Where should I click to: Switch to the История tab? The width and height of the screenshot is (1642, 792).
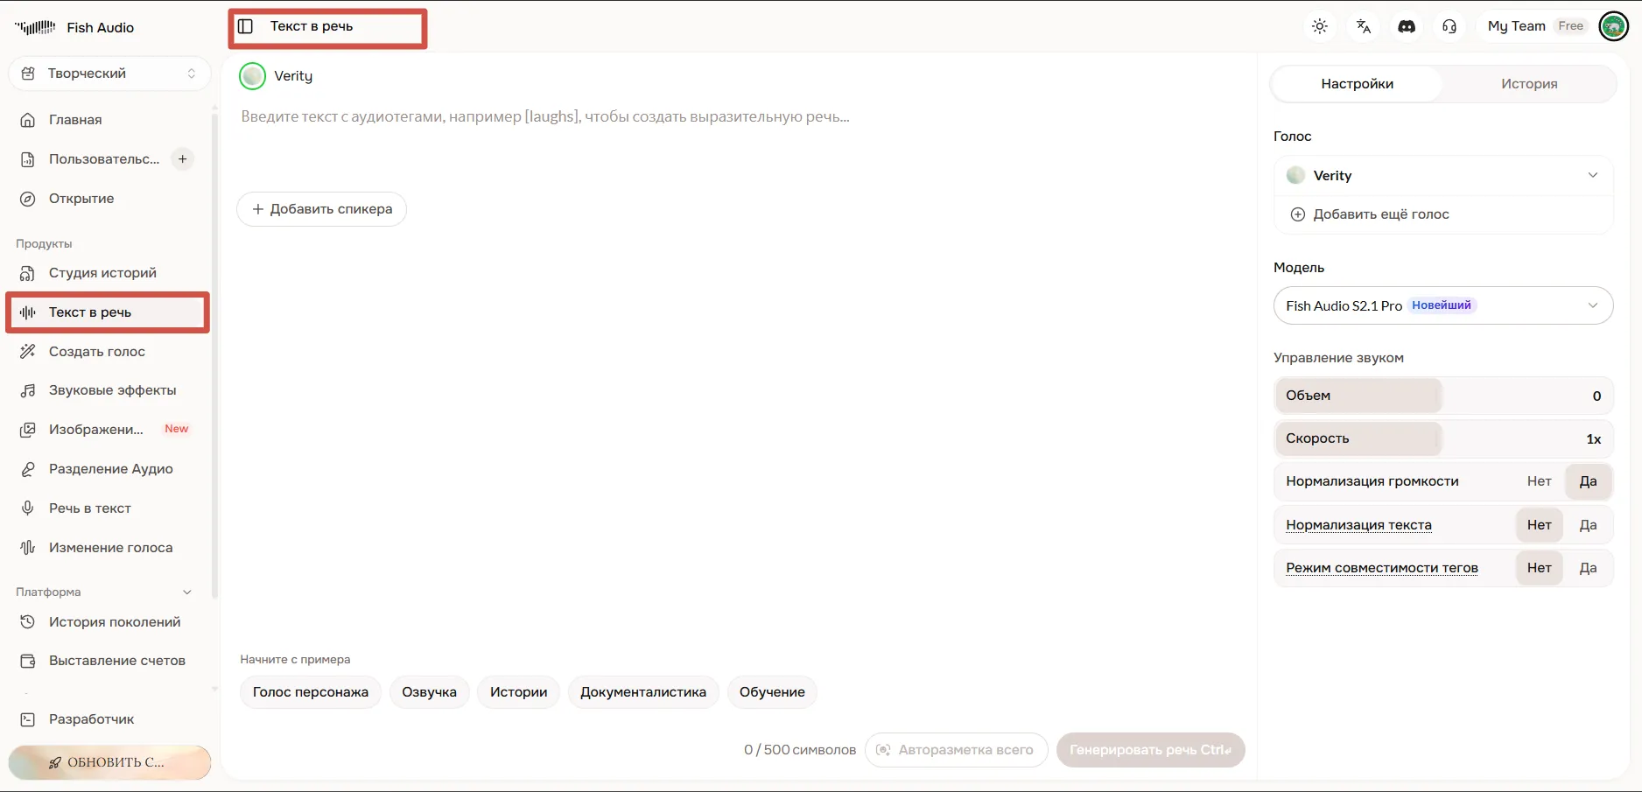pos(1529,84)
